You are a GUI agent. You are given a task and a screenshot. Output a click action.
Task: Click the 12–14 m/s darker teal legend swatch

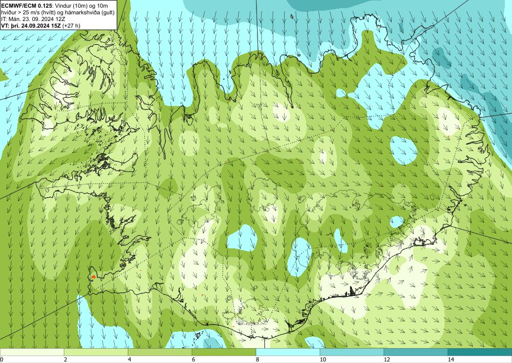click(x=416, y=352)
